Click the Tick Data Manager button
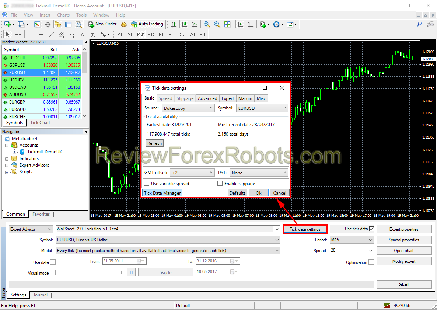Image resolution: width=437 pixels, height=310 pixels. click(162, 193)
